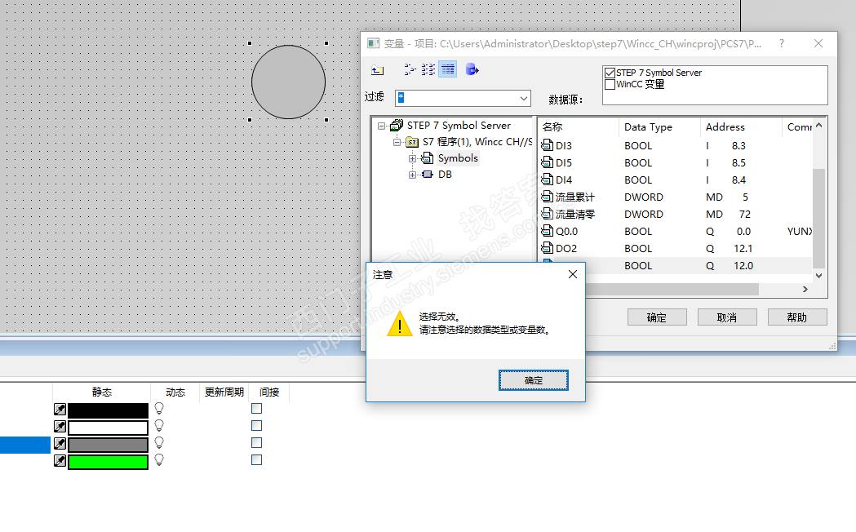Expand the Symbols tree node
Screen dimensions: 856x532
pyautogui.click(x=413, y=159)
